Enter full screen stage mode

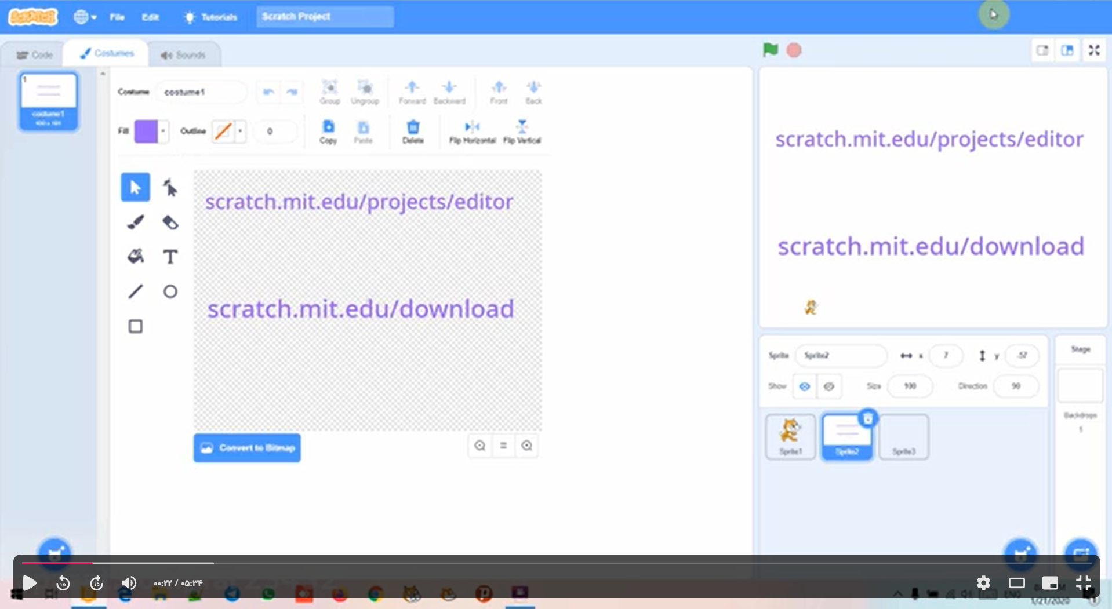click(x=1094, y=50)
